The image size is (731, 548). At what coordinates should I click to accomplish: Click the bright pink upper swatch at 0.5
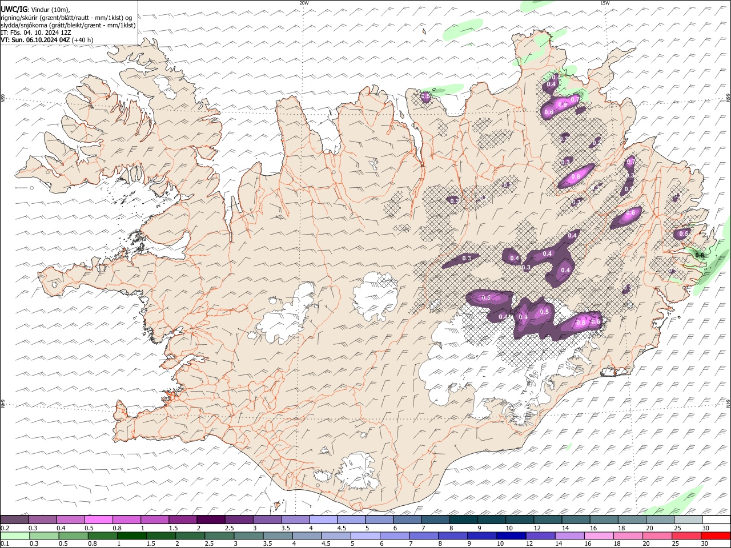coord(99,519)
